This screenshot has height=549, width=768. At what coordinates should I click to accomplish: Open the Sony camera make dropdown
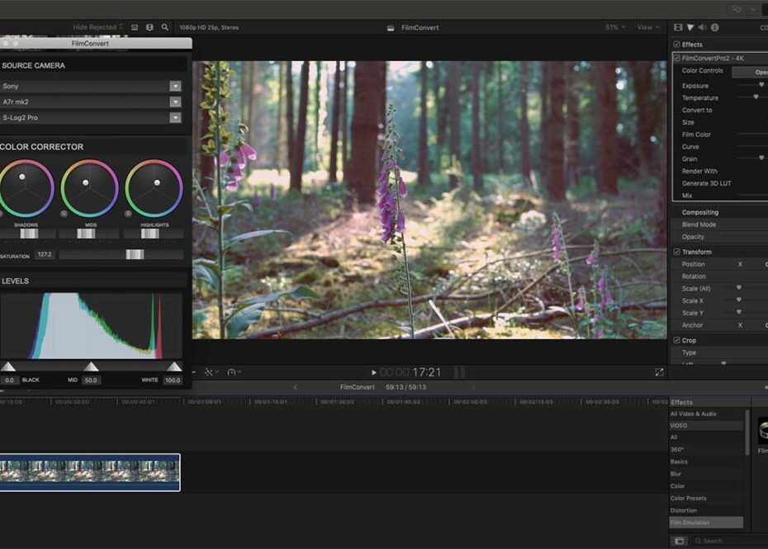pos(175,86)
